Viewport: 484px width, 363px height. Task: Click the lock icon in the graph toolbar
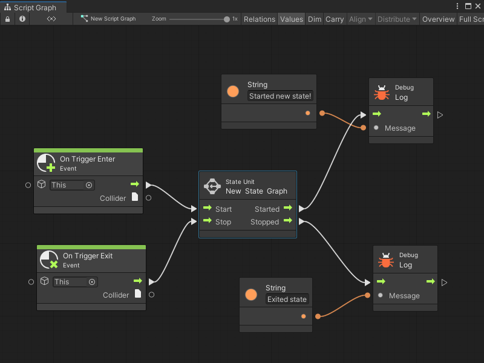coord(7,19)
